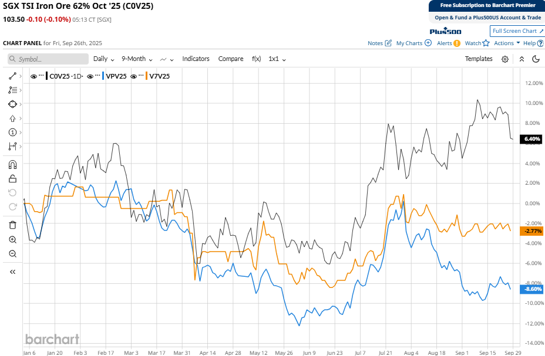The width and height of the screenshot is (545, 356).
Task: Hide the VPV25 comparison series
Action: 90,76
